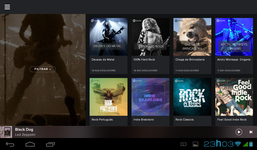Open the keyboard layout notification icon
Viewport: 257px width, 150px height.
(x=183, y=144)
